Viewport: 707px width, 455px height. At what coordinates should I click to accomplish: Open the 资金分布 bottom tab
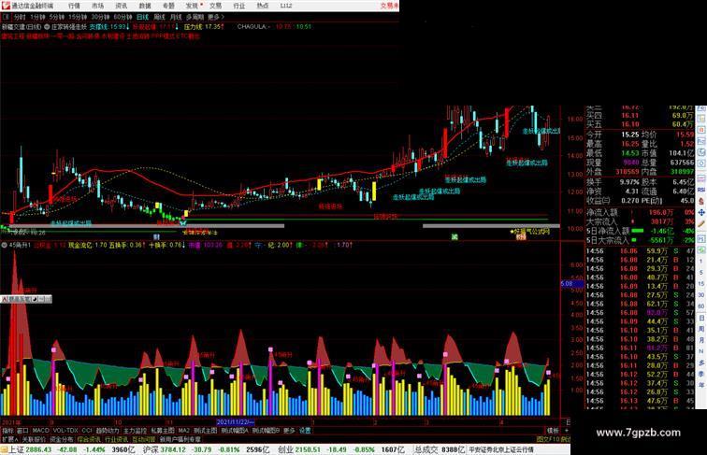point(62,439)
